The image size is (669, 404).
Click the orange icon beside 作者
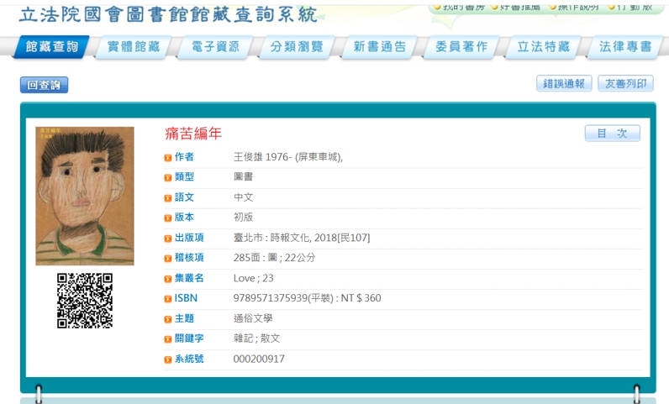[168, 158]
